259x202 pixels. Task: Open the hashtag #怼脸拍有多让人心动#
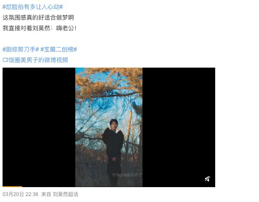tap(33, 7)
